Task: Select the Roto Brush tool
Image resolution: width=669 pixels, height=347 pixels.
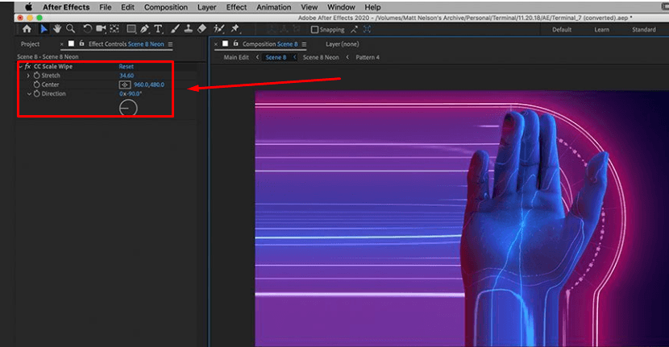Action: (x=219, y=29)
